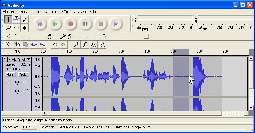Click the Zoom In magnifier
Screen dimensions: 255x133
coord(77,44)
